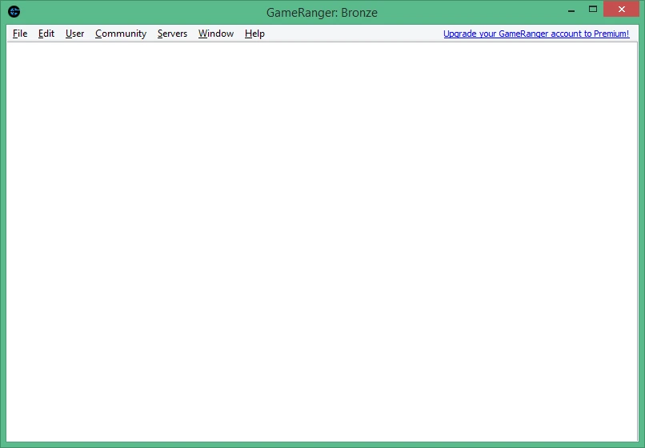This screenshot has height=448, width=645.
Task: Open the File menu
Action: [x=20, y=34]
